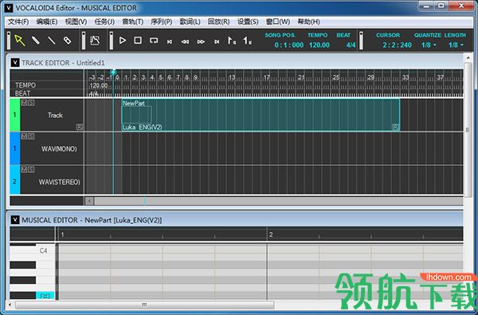Select the WAV(MONO) track label
The width and height of the screenshot is (478, 315).
point(59,149)
